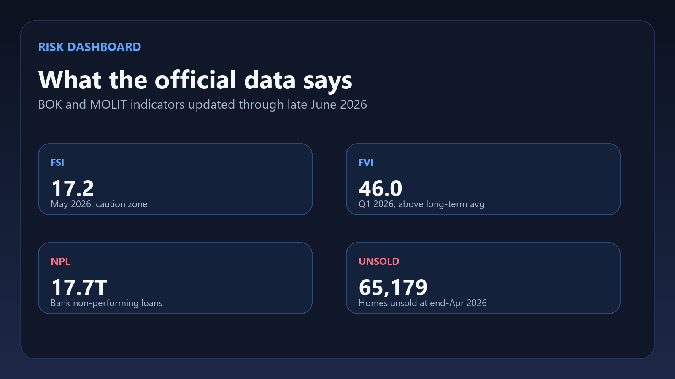675x379 pixels.
Task: Click 'Q1 2026, above long-term avg' caption
Action: 421,204
